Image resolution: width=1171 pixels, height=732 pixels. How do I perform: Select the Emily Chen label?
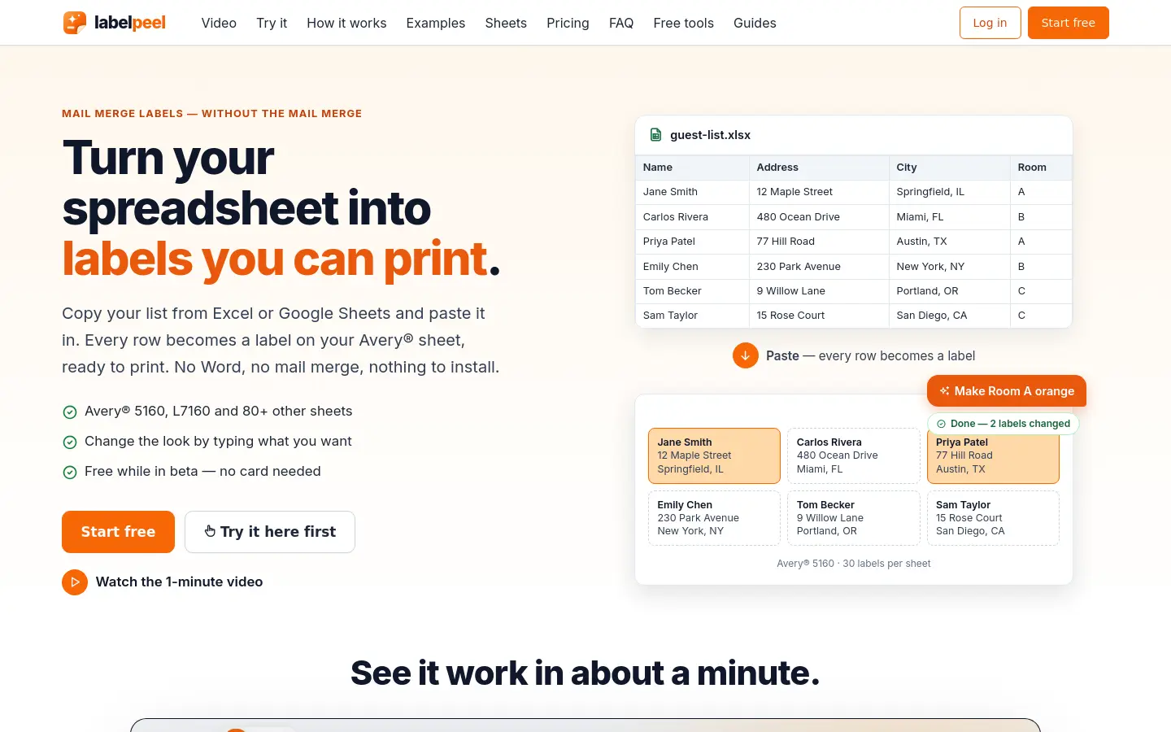coord(714,518)
